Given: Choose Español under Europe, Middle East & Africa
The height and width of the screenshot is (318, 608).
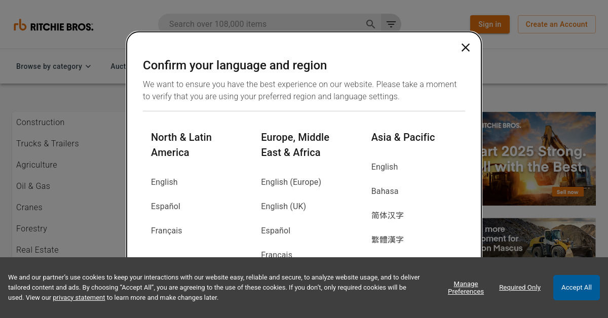Looking at the screenshot, I should [x=276, y=230].
